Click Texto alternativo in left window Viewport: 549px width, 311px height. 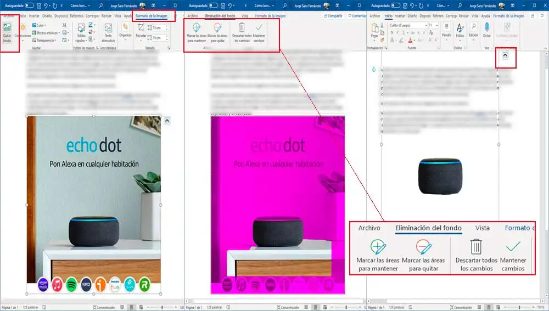point(108,33)
